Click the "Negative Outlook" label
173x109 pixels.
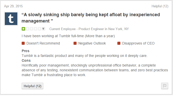point(92,43)
